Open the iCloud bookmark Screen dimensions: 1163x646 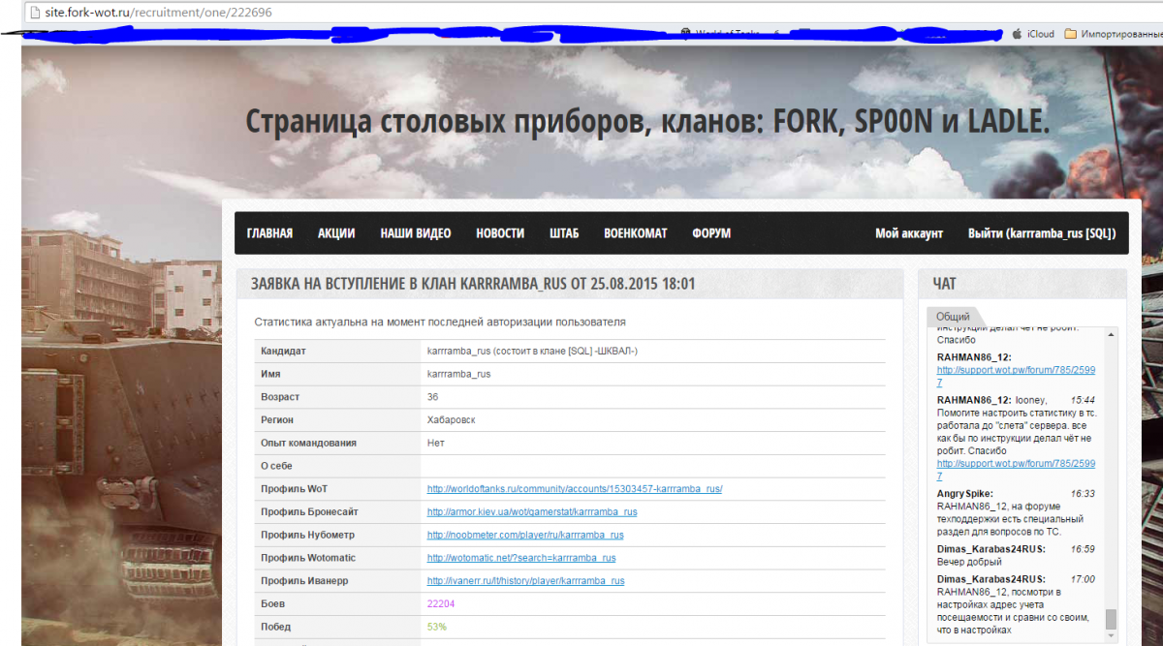point(1032,34)
